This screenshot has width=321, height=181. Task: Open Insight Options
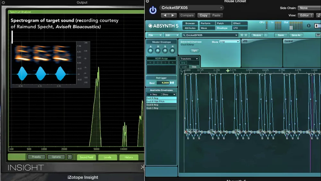click(56, 157)
